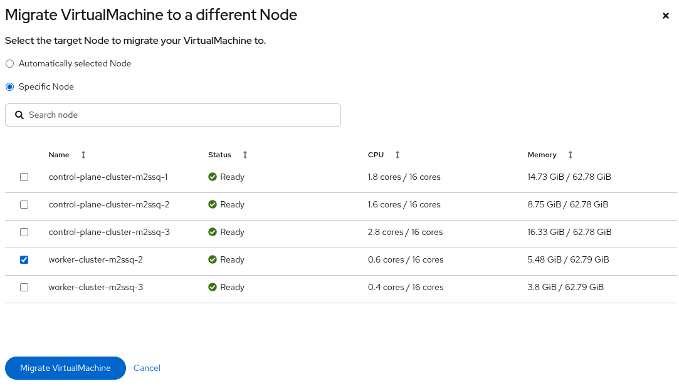
Task: Click Ready status icon for control-plane-cluster-m2ssq-3
Action: [x=213, y=232]
